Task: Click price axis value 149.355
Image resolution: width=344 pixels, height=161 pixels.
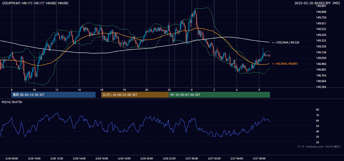Action: point(321,41)
